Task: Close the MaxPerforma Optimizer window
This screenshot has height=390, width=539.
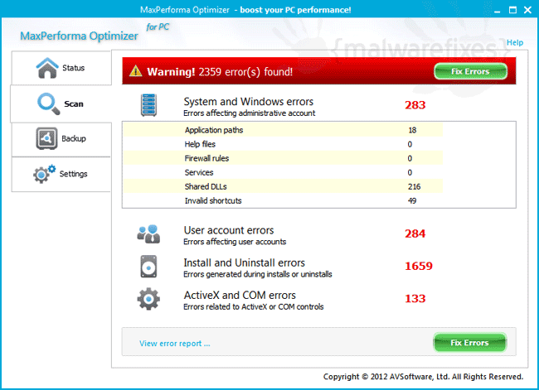Action: (527, 10)
